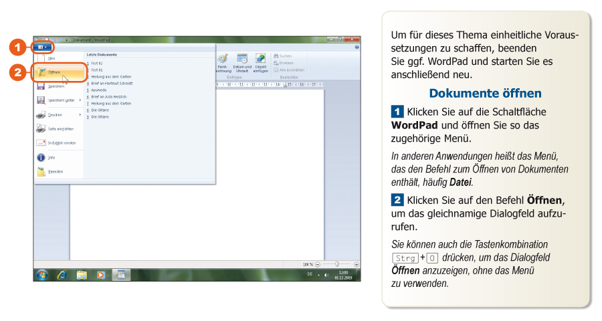The image size is (602, 321).
Task: Click the Speichern floppy disk icon
Action: pos(41,86)
